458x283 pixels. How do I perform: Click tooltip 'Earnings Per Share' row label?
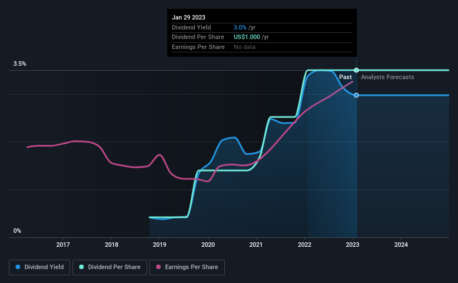point(199,47)
